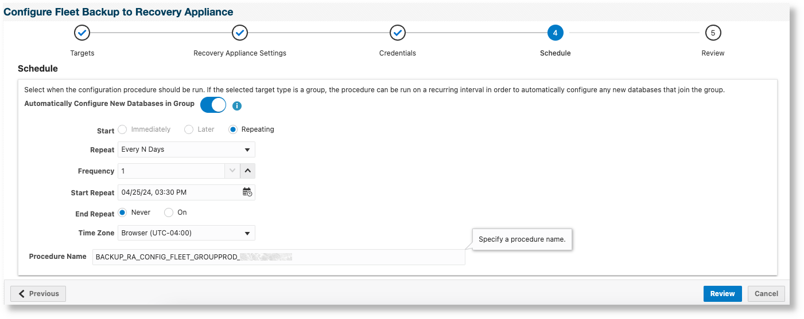Click the Recovery Appliance Settings step checkmark

click(240, 33)
